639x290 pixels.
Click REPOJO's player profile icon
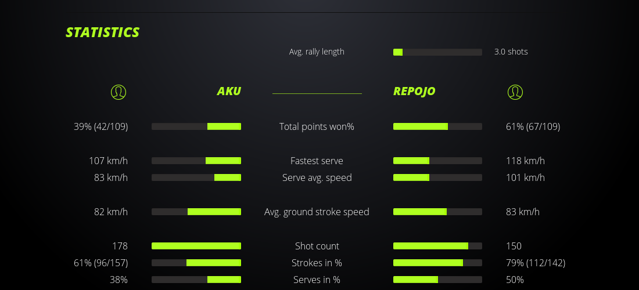[515, 92]
